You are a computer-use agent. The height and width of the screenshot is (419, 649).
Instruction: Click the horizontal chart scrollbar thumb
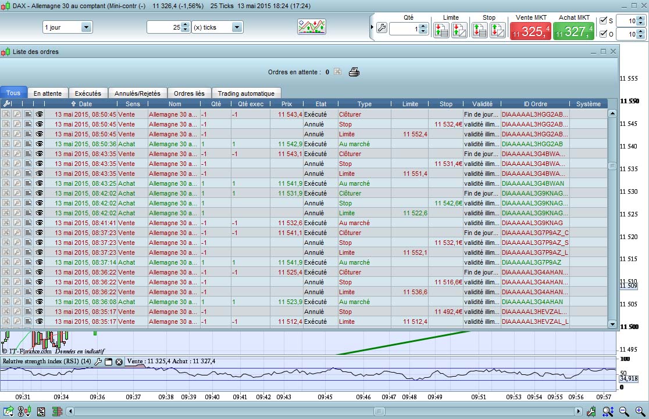(x=379, y=411)
